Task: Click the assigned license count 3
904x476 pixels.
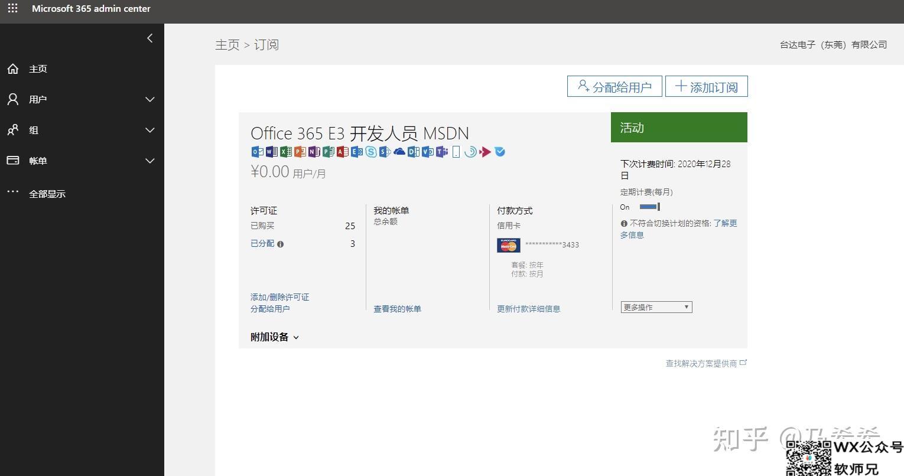Action: point(353,243)
